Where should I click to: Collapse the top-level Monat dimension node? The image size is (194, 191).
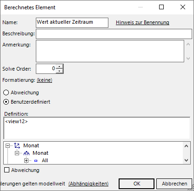pos(7,145)
